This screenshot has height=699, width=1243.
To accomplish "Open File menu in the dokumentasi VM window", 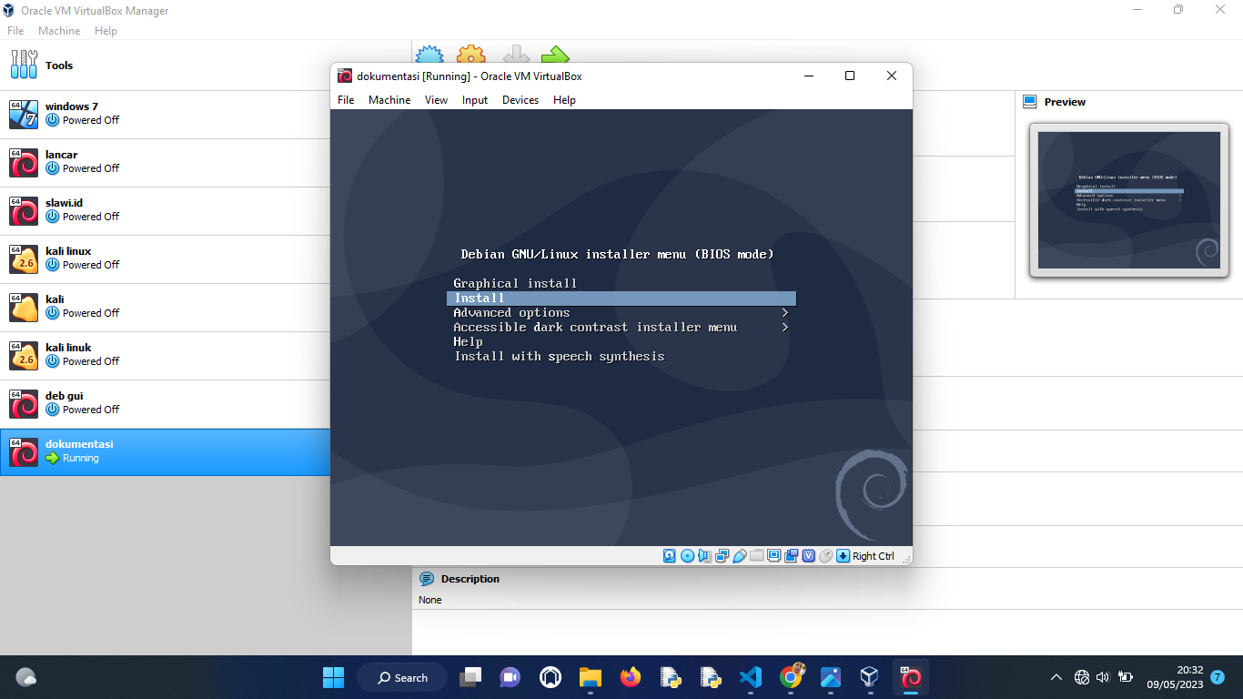I will click(x=346, y=100).
